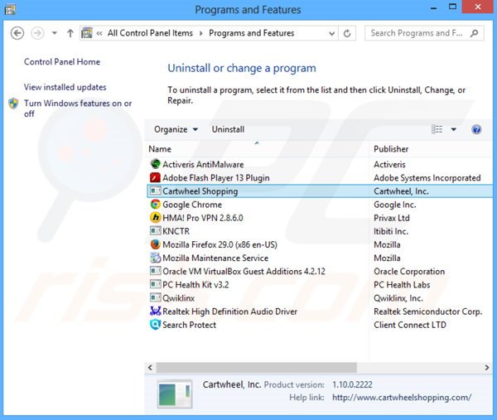Go up one level with Up arrow

click(x=70, y=33)
